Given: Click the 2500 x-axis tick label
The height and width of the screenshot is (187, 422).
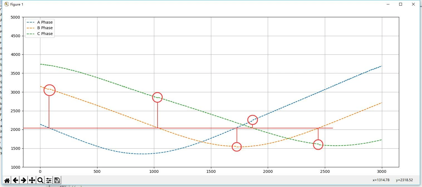Looking at the screenshot, I should [x=325, y=172].
